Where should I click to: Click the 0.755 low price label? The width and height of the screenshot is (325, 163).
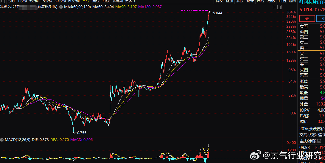point(82,133)
